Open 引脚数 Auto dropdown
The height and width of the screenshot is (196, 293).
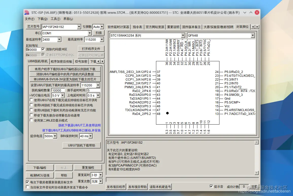point(102,27)
